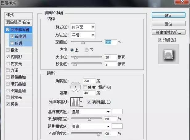Click the 软化 pixel value field
The image size is (190, 140).
111,64
